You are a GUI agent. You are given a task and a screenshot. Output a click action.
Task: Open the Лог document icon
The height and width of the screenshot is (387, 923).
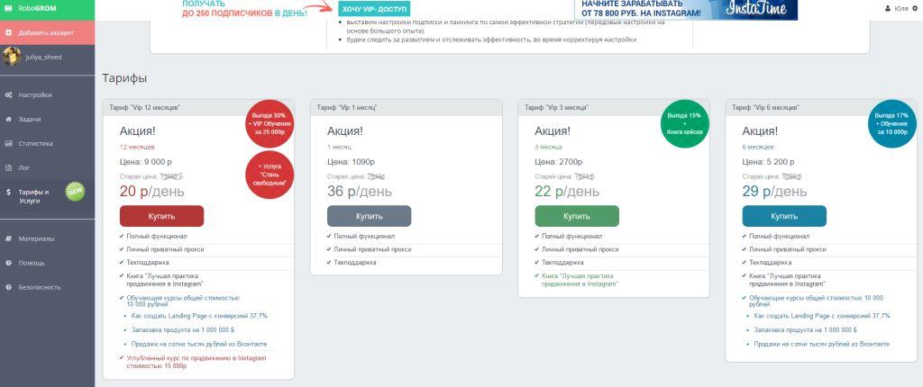8,167
